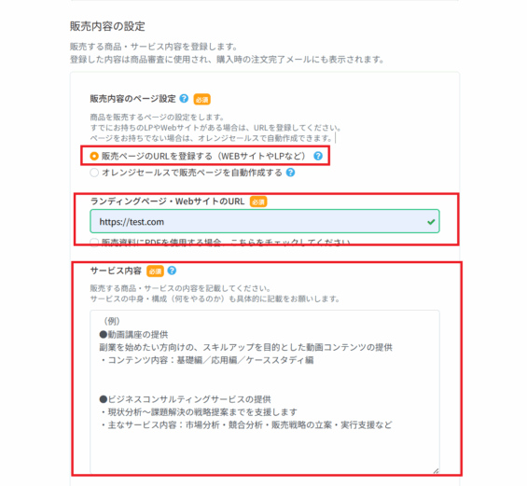The image size is (527, 486).
Task: Click description line 商品を販売するページの設定をします
Action: [x=157, y=118]
